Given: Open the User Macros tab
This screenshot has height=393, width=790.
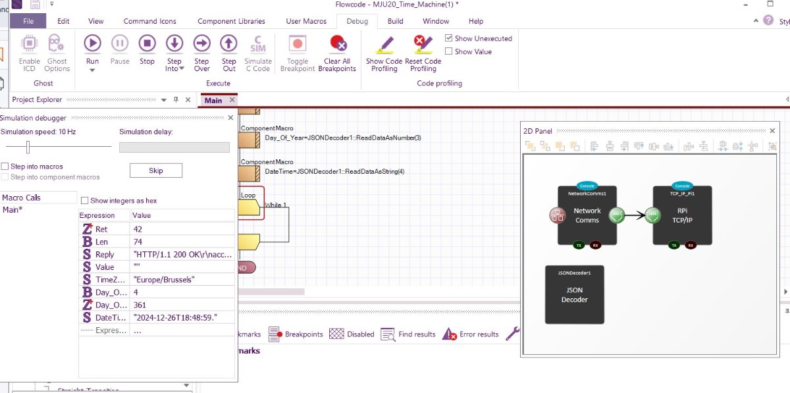Looking at the screenshot, I should 306,21.
